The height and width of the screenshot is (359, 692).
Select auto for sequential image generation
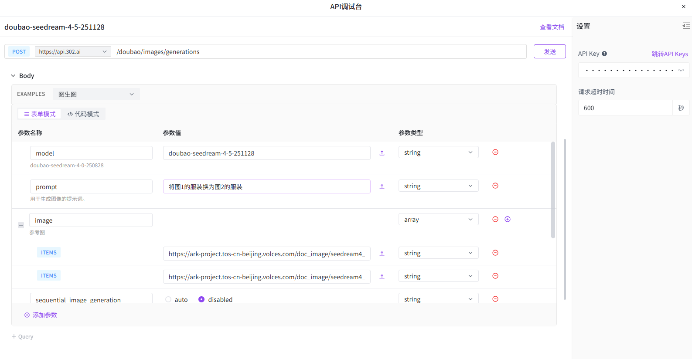(168, 299)
